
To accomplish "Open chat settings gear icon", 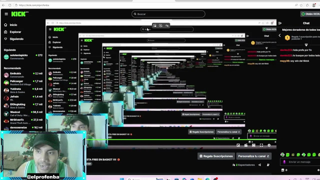I will point(318,170).
